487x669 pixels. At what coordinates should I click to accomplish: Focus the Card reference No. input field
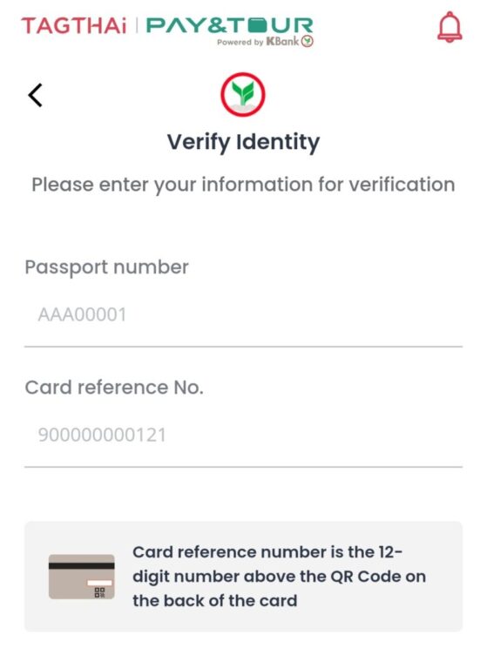point(243,436)
